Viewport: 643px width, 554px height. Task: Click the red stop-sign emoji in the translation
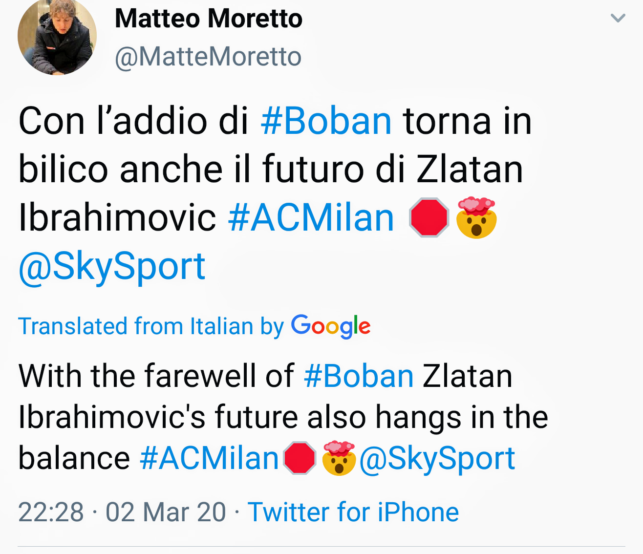pyautogui.click(x=300, y=458)
